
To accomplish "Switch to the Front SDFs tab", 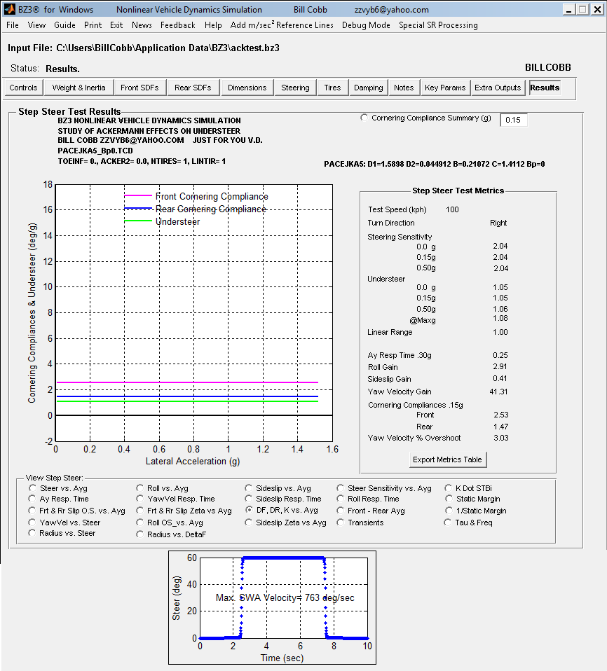I will coord(139,88).
